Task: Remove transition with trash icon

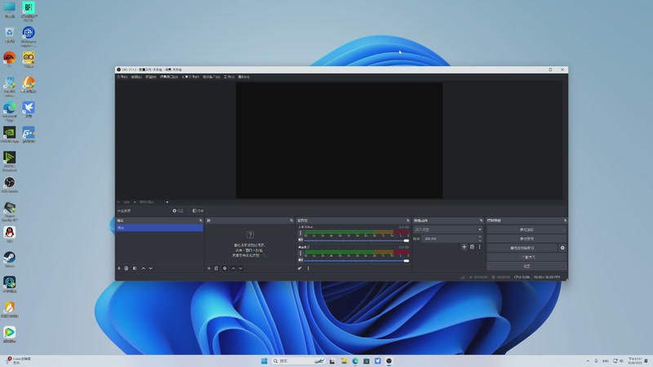Action: (x=472, y=247)
